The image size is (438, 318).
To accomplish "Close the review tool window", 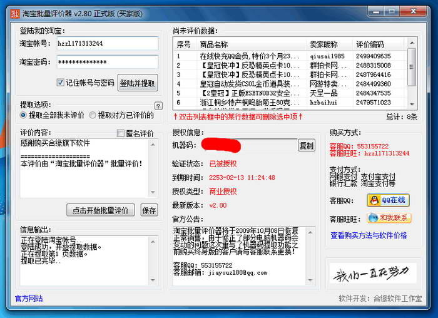I will pyautogui.click(x=413, y=11).
